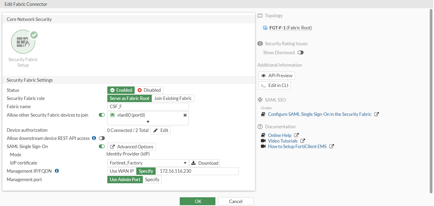Turn off SAML Single Sign-On switch

[102, 147]
